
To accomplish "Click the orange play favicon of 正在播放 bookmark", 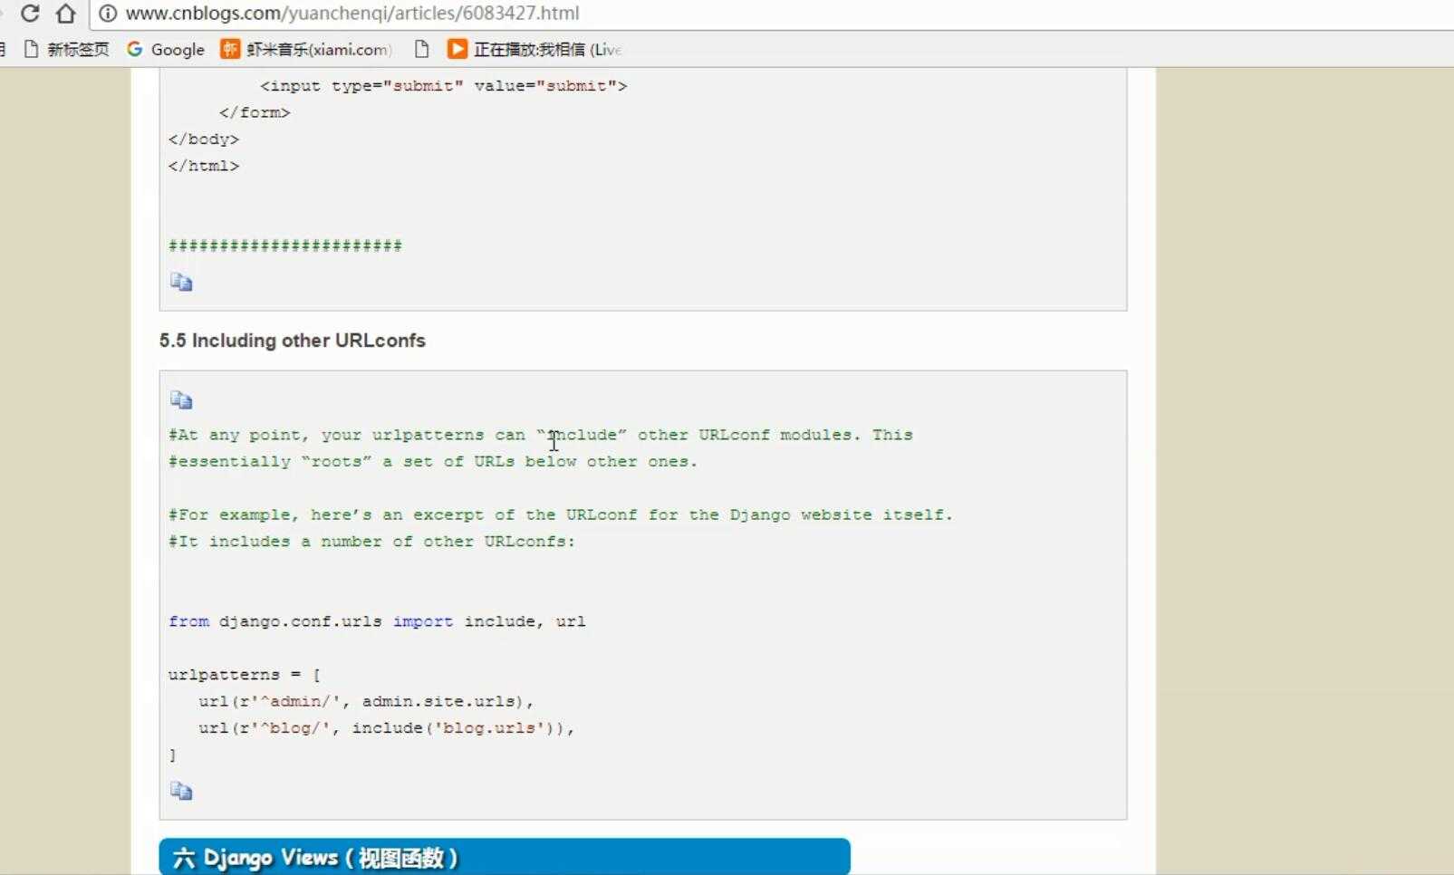I will [x=457, y=49].
